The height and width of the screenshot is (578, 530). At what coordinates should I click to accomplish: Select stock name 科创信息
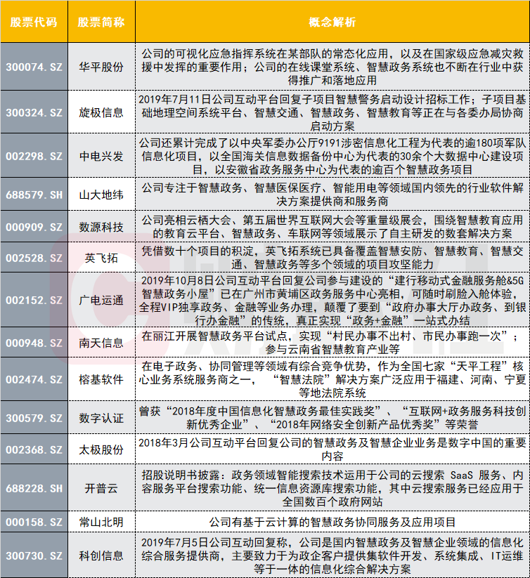(x=101, y=556)
